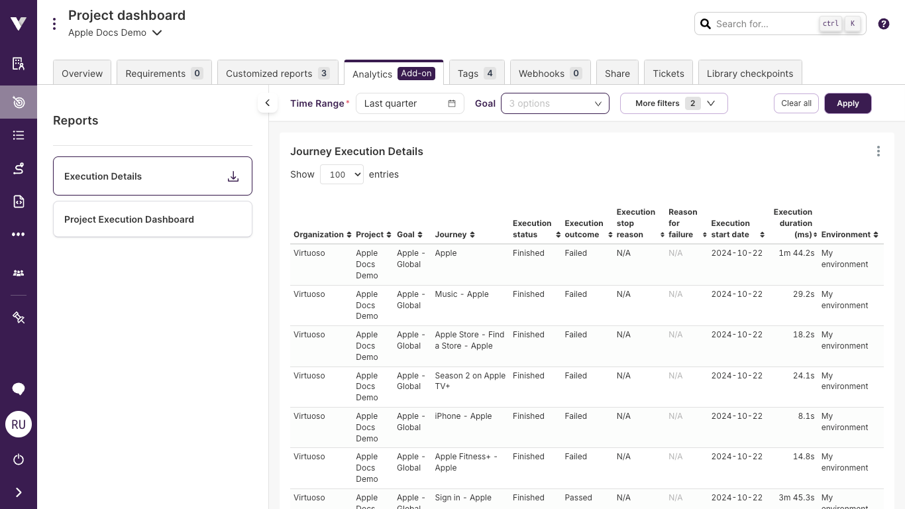This screenshot has height=509, width=905.
Task: Select the goals target icon in the sidebar
Action: point(19,102)
